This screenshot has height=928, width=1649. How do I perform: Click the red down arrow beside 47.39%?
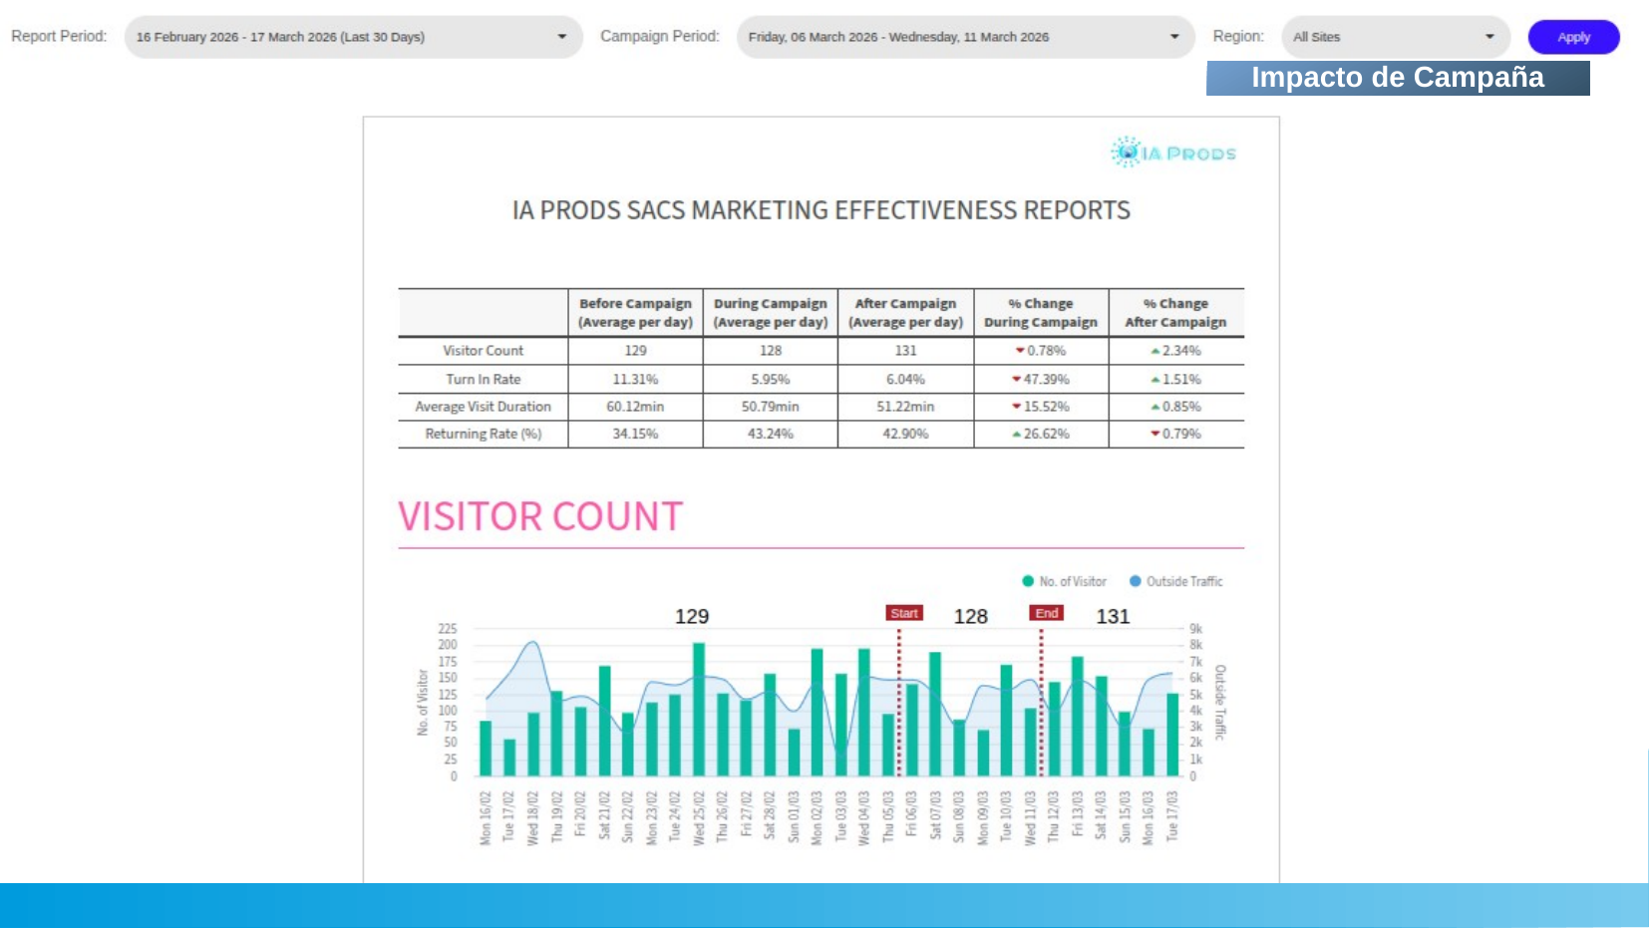1017,380
